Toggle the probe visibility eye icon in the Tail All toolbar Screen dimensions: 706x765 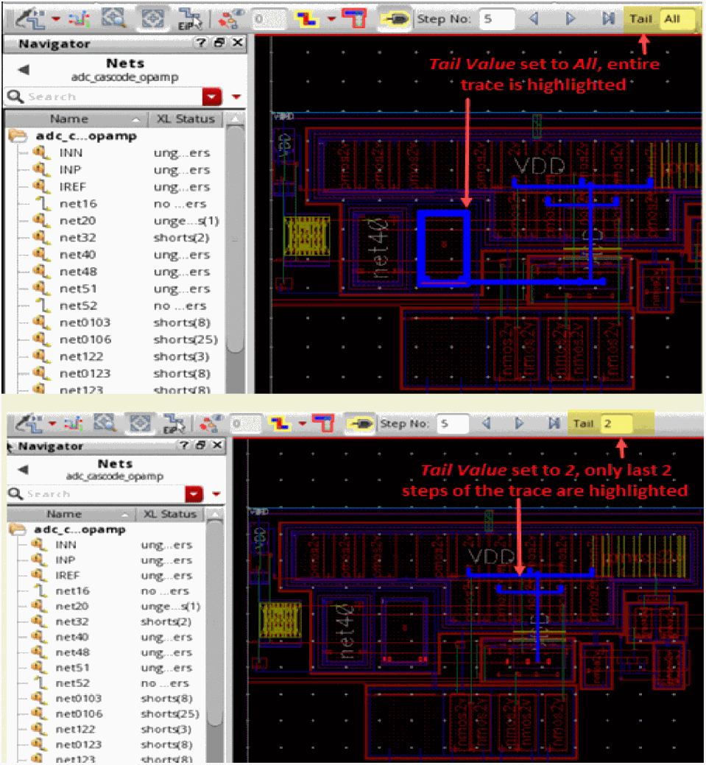230,18
